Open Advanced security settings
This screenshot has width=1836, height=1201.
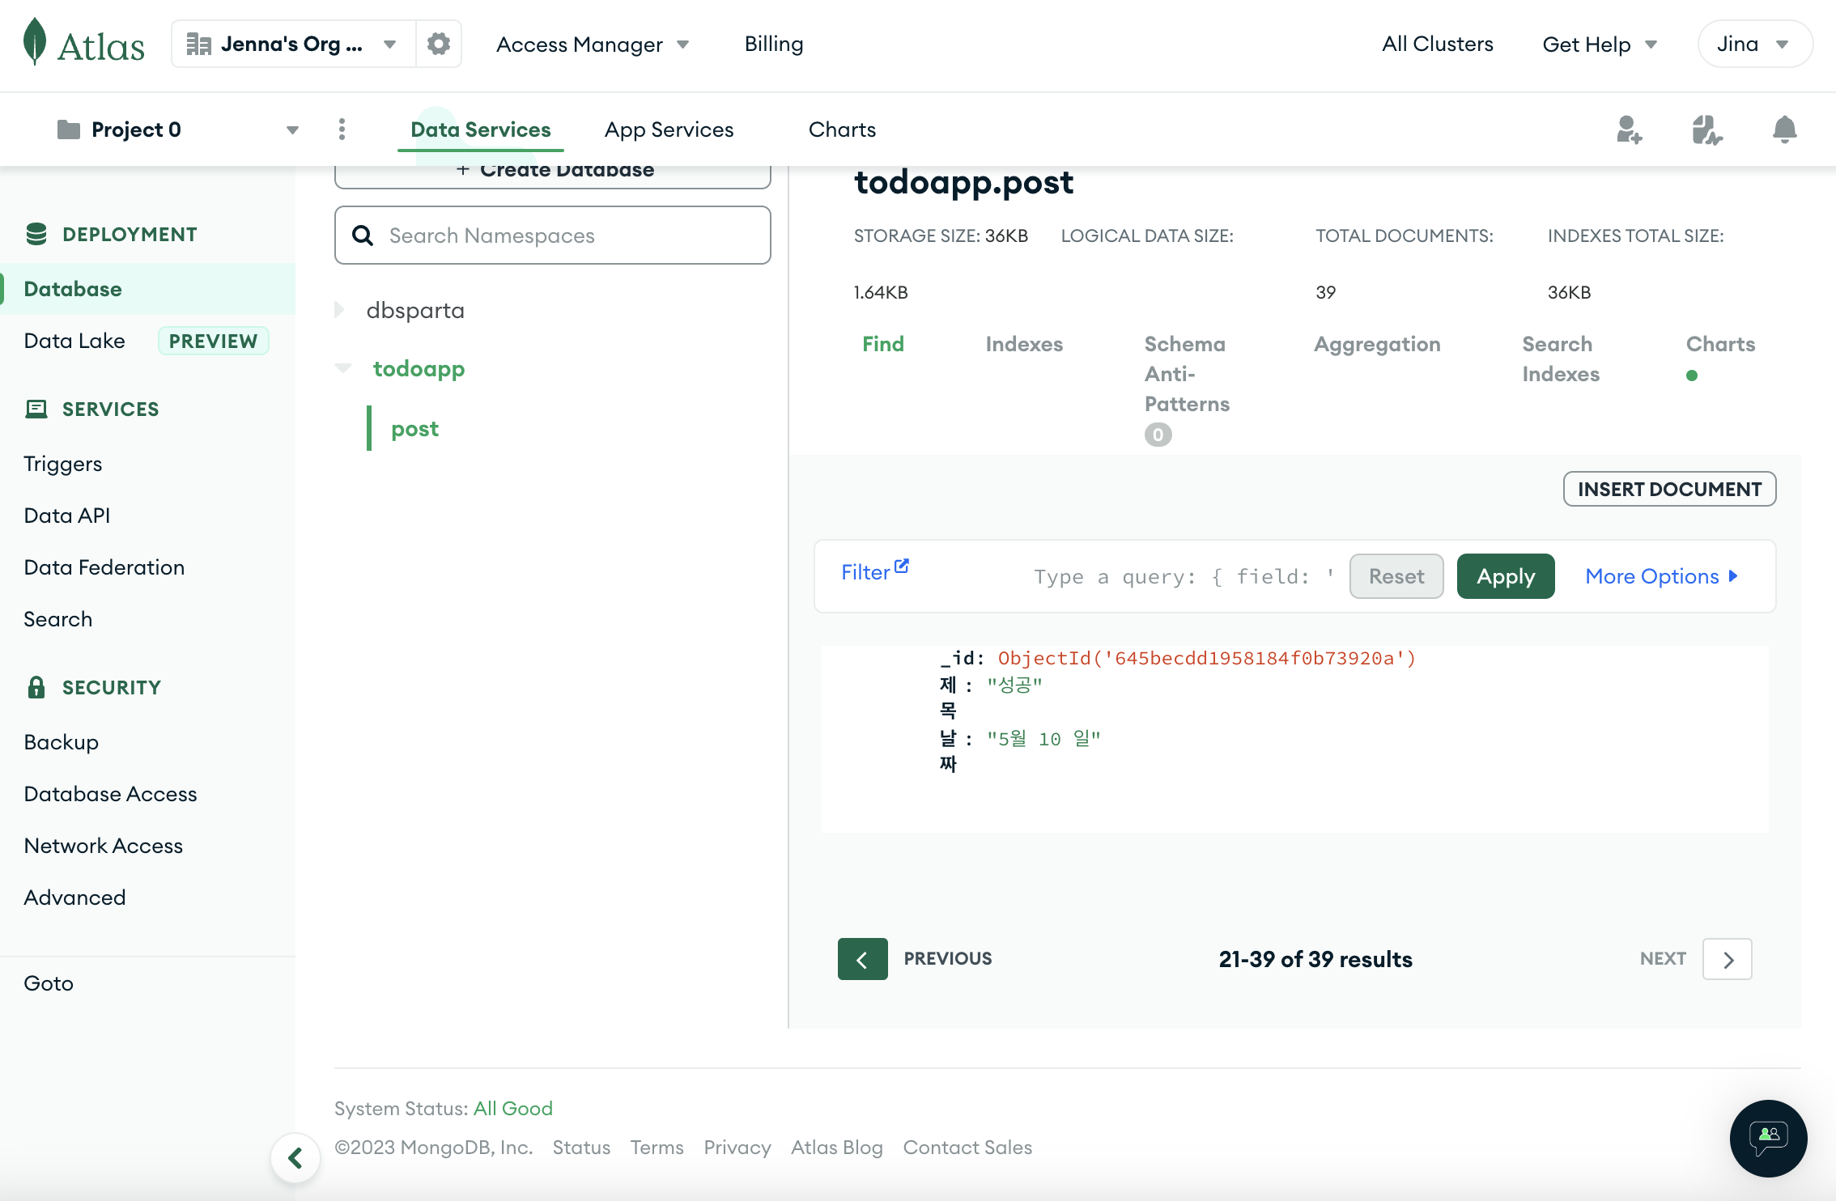[x=75, y=898]
